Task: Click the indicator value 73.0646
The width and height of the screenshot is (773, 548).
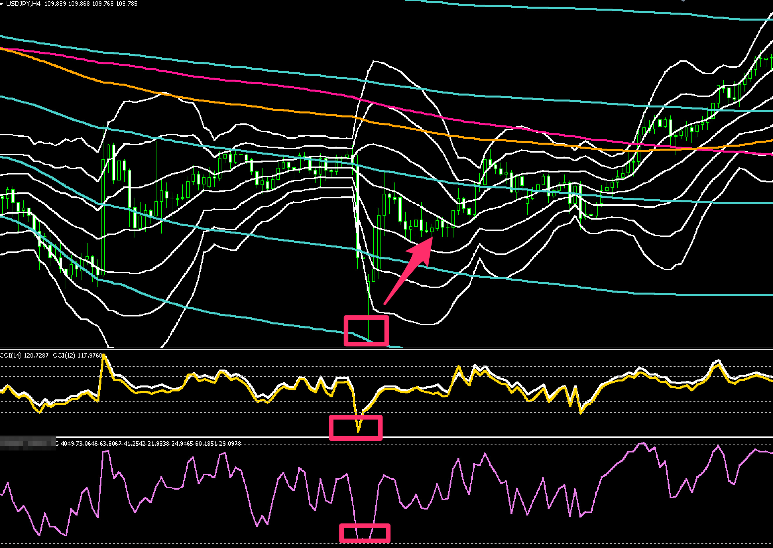Action: point(86,444)
